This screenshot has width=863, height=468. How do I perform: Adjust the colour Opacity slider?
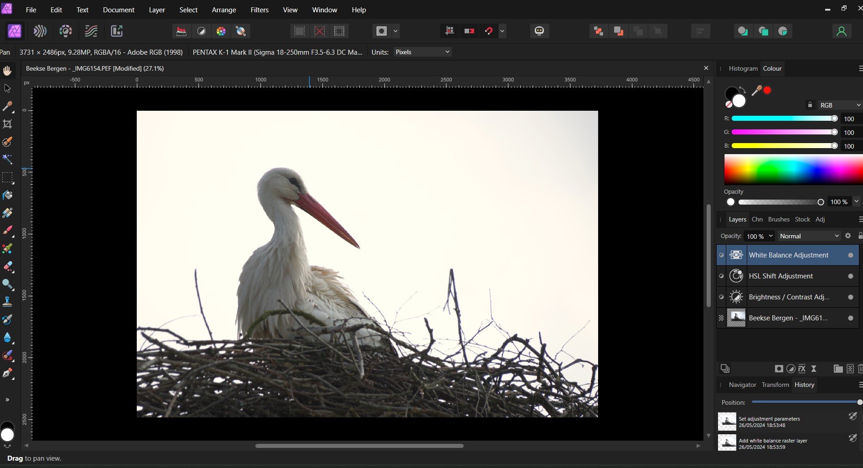pyautogui.click(x=781, y=202)
